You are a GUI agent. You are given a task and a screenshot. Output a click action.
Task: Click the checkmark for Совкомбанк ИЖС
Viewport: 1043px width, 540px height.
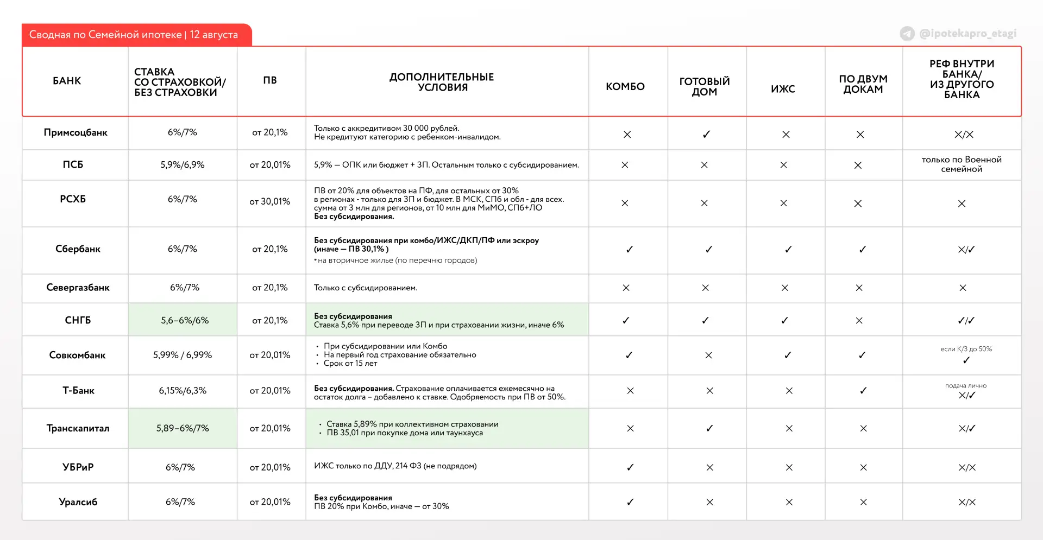click(788, 355)
